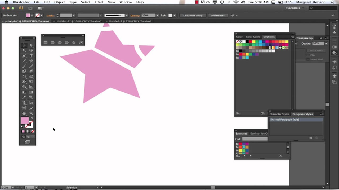The width and height of the screenshot is (339, 190).
Task: Choose Flare in the floating shape panel
Action: click(x=81, y=42)
